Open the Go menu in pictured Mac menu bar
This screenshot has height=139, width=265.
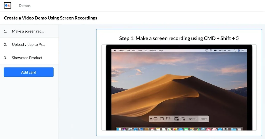[146, 50]
